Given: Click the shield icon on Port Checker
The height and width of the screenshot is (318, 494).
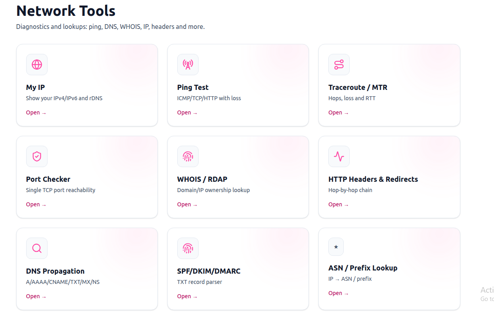Looking at the screenshot, I should (x=36, y=156).
